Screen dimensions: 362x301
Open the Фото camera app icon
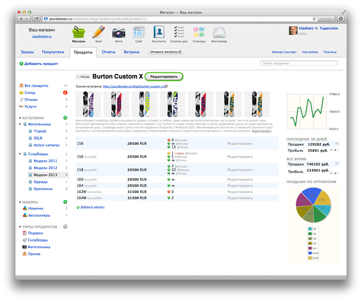[119, 34]
